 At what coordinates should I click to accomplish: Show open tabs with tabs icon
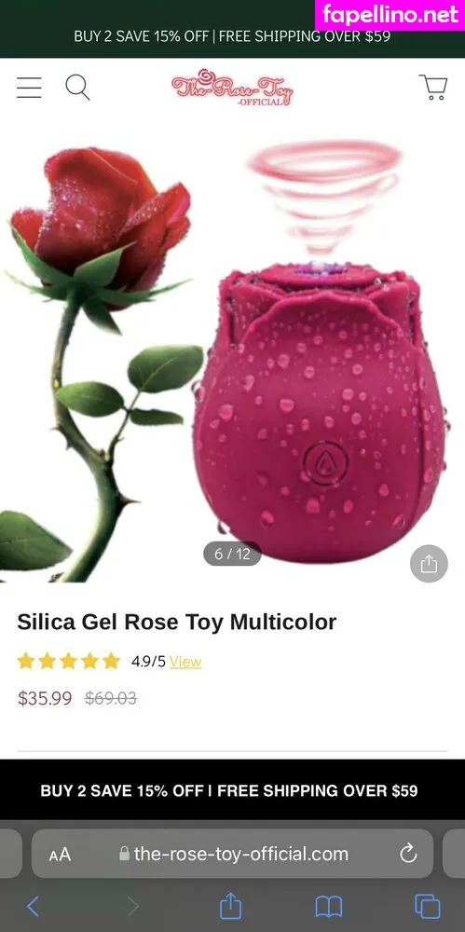tap(427, 907)
